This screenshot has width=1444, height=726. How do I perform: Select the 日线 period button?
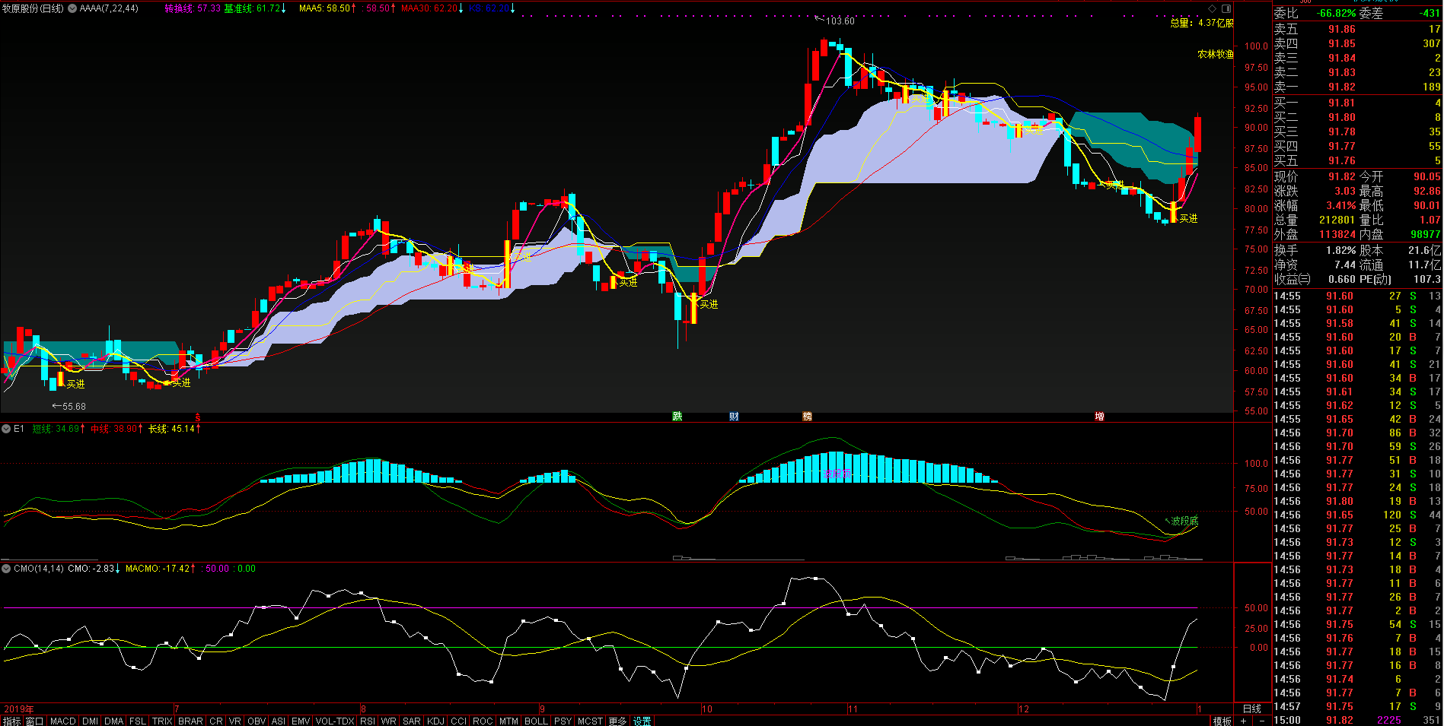coord(1252,709)
